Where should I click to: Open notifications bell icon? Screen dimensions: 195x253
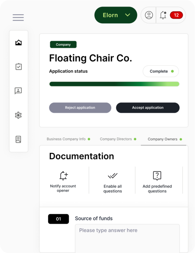click(x=163, y=15)
